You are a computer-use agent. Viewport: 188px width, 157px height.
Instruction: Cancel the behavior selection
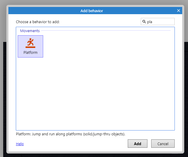point(163,144)
